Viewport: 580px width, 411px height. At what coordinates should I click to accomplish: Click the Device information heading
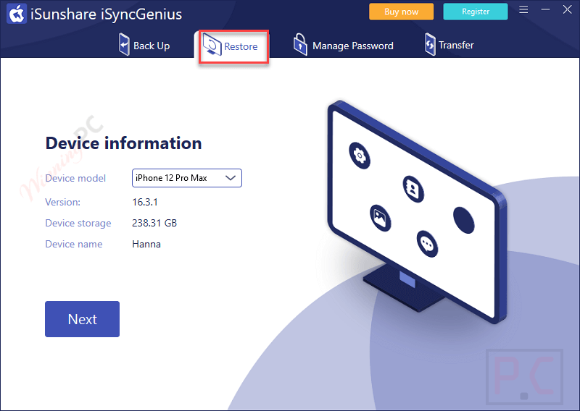(123, 143)
